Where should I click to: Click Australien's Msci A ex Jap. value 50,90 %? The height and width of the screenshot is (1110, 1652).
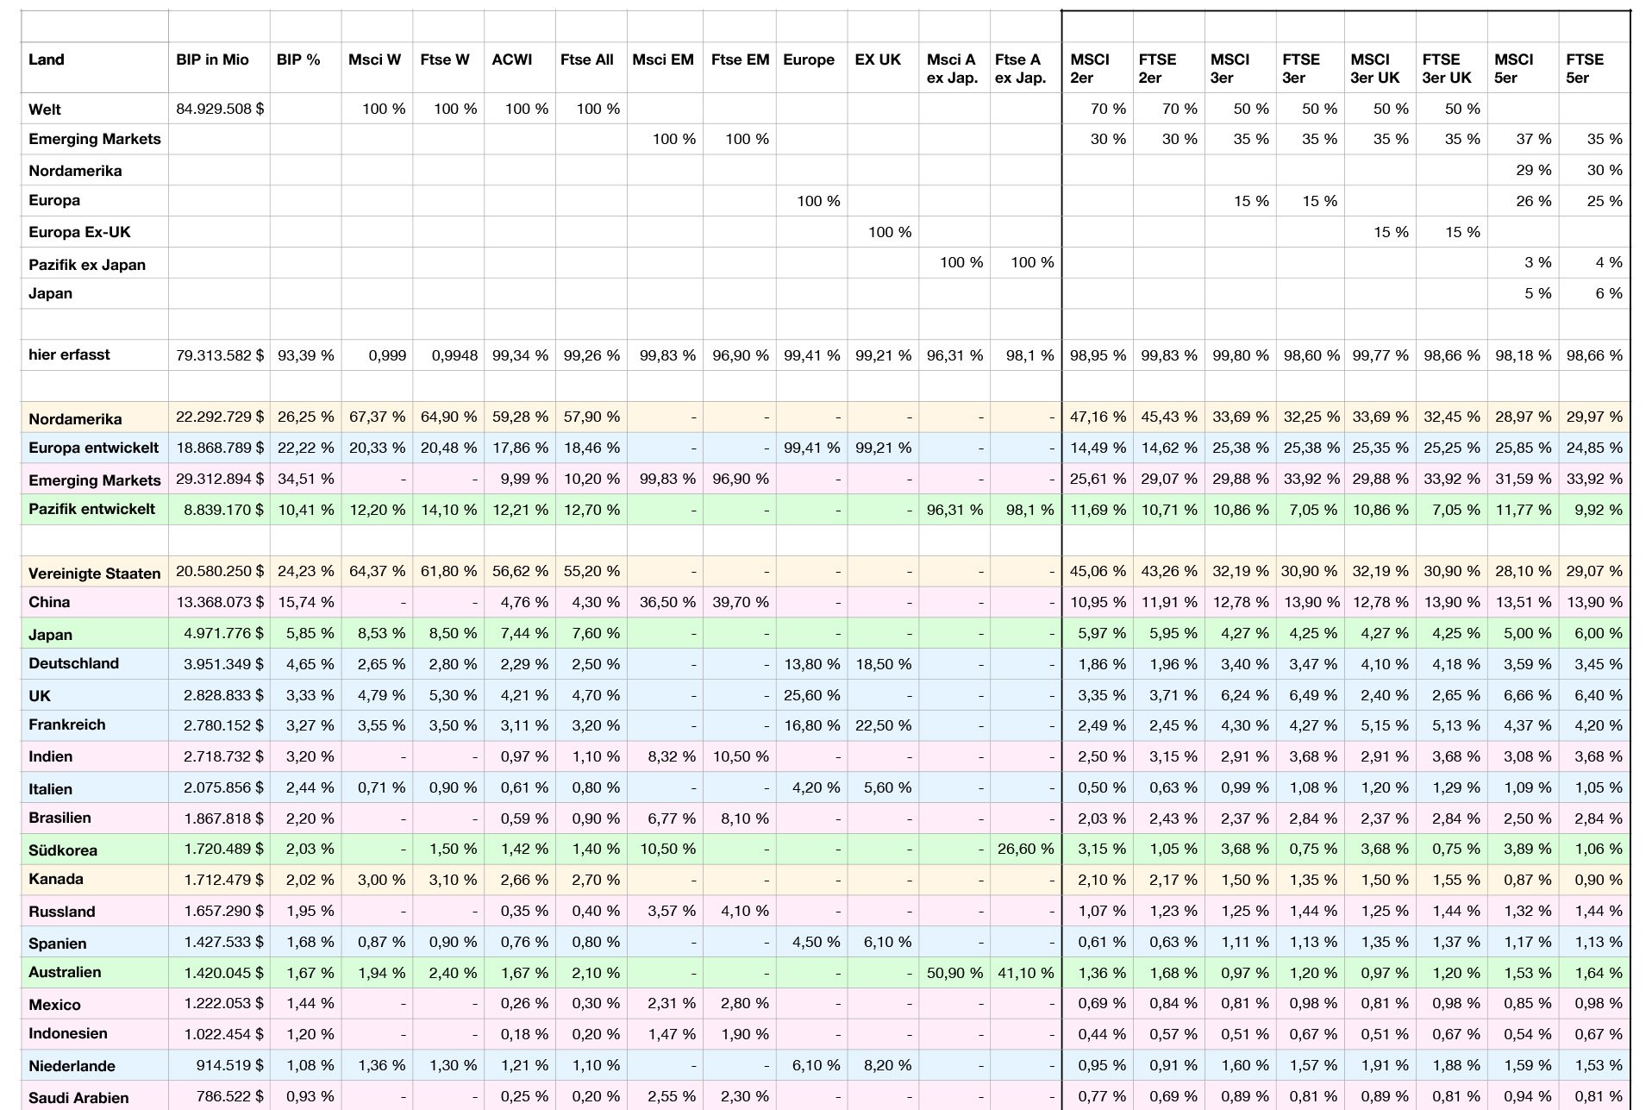[955, 973]
